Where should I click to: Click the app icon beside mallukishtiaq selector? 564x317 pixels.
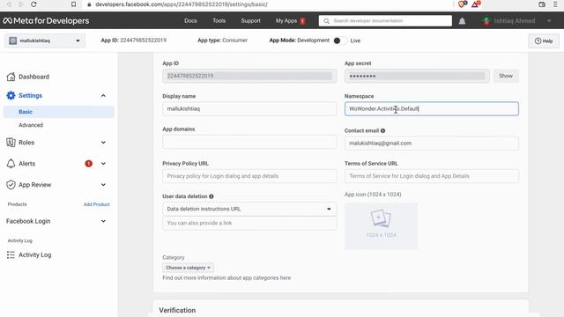point(13,41)
